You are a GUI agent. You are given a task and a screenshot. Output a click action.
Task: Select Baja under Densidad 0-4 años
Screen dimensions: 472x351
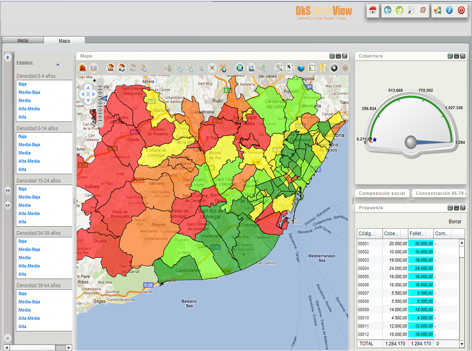(22, 84)
